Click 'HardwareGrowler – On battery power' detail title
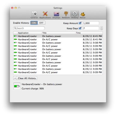This screenshot has width=116, height=116. click(42, 84)
